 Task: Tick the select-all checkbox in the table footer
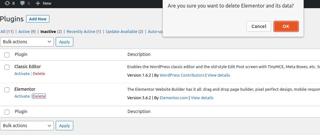point(7,112)
